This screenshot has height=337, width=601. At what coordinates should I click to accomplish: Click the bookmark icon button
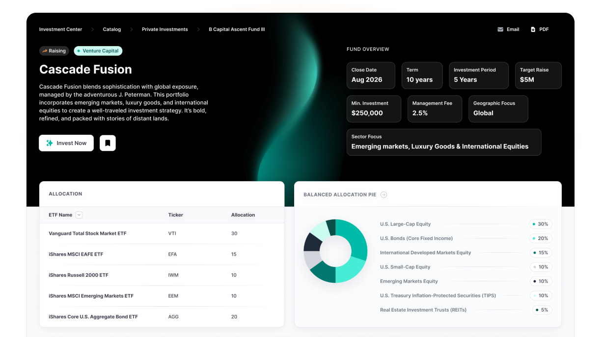pos(108,143)
